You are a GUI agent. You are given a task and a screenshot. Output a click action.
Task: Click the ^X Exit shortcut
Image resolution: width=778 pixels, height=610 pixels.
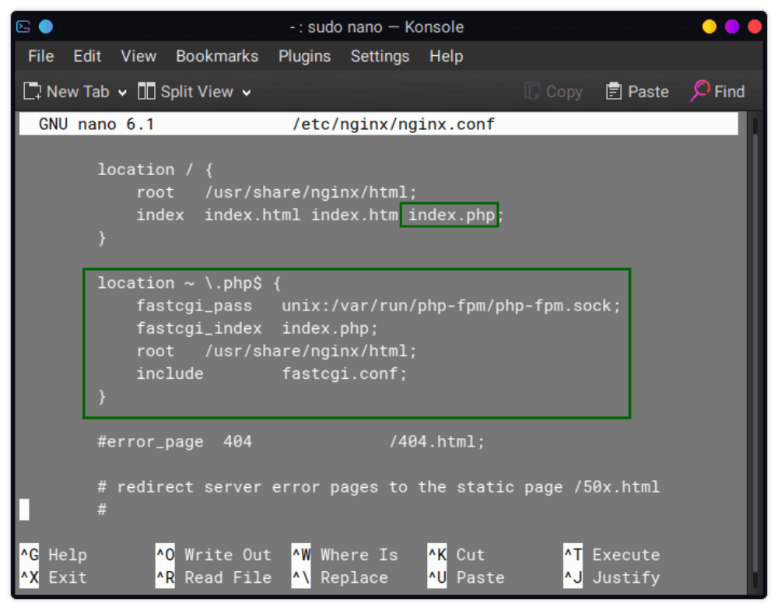(x=54, y=577)
